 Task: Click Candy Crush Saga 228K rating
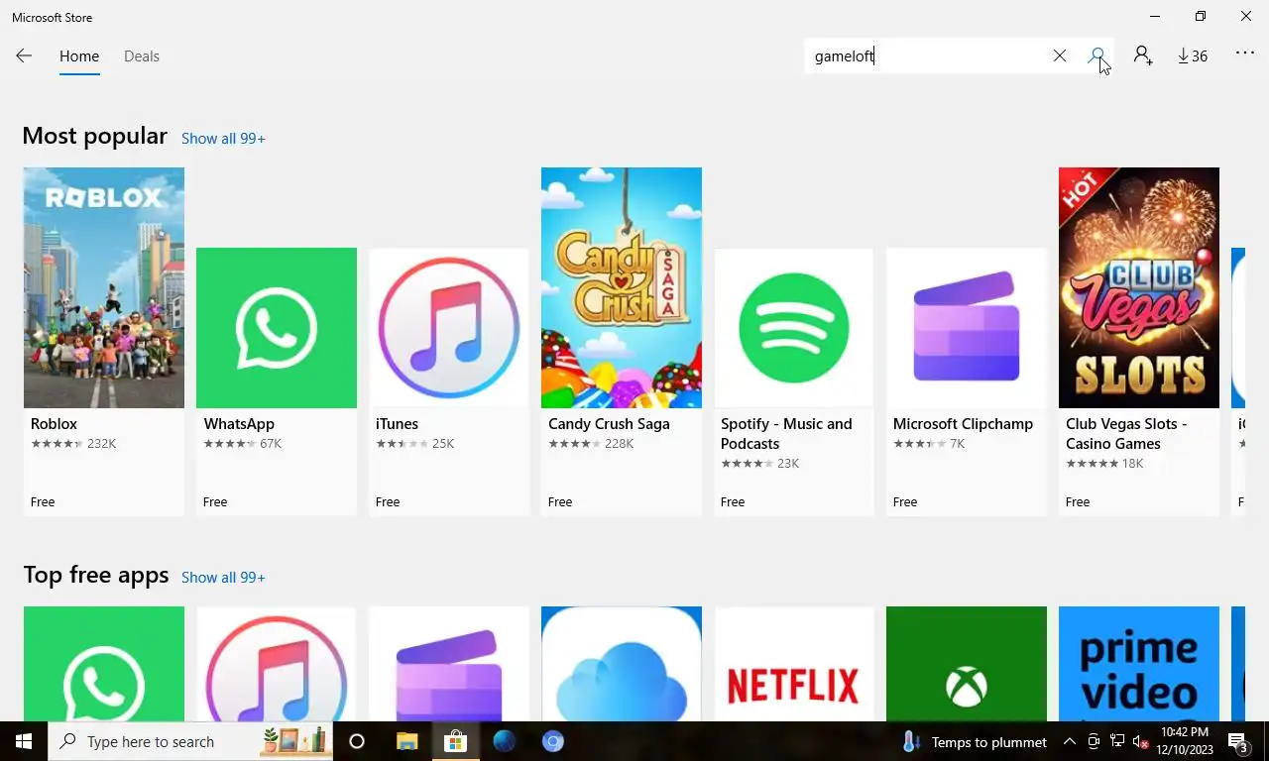click(x=591, y=444)
